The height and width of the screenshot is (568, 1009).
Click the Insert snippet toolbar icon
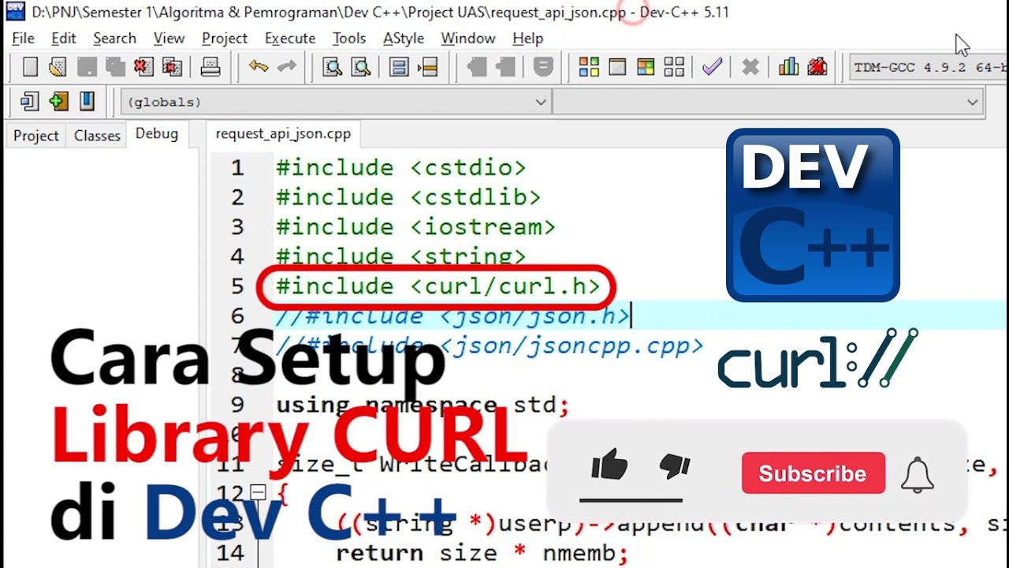[30, 101]
